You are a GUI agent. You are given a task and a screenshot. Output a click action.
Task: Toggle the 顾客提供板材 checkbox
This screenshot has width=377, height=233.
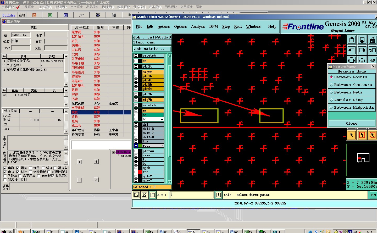tap(5, 180)
